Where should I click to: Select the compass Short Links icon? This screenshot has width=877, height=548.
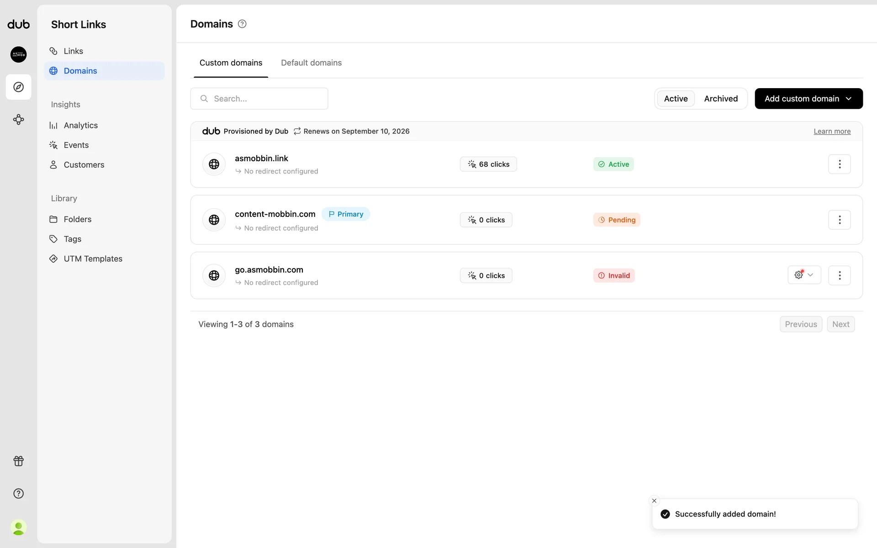pos(18,87)
